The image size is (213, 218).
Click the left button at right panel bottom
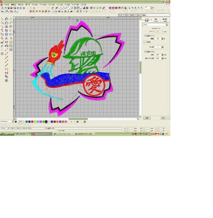[147, 118]
